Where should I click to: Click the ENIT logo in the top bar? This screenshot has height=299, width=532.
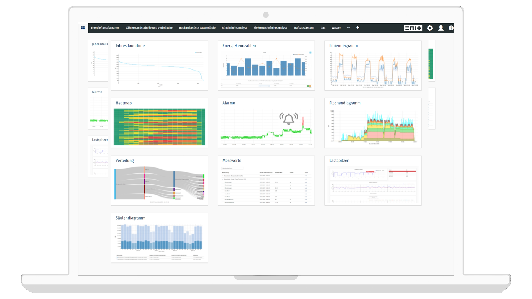[413, 28]
